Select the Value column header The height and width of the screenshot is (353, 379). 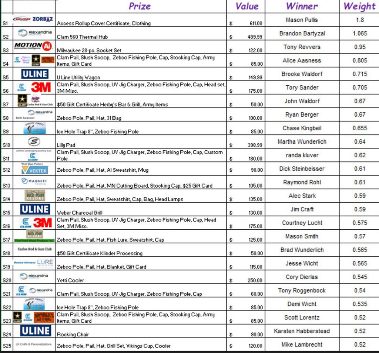coord(247,6)
